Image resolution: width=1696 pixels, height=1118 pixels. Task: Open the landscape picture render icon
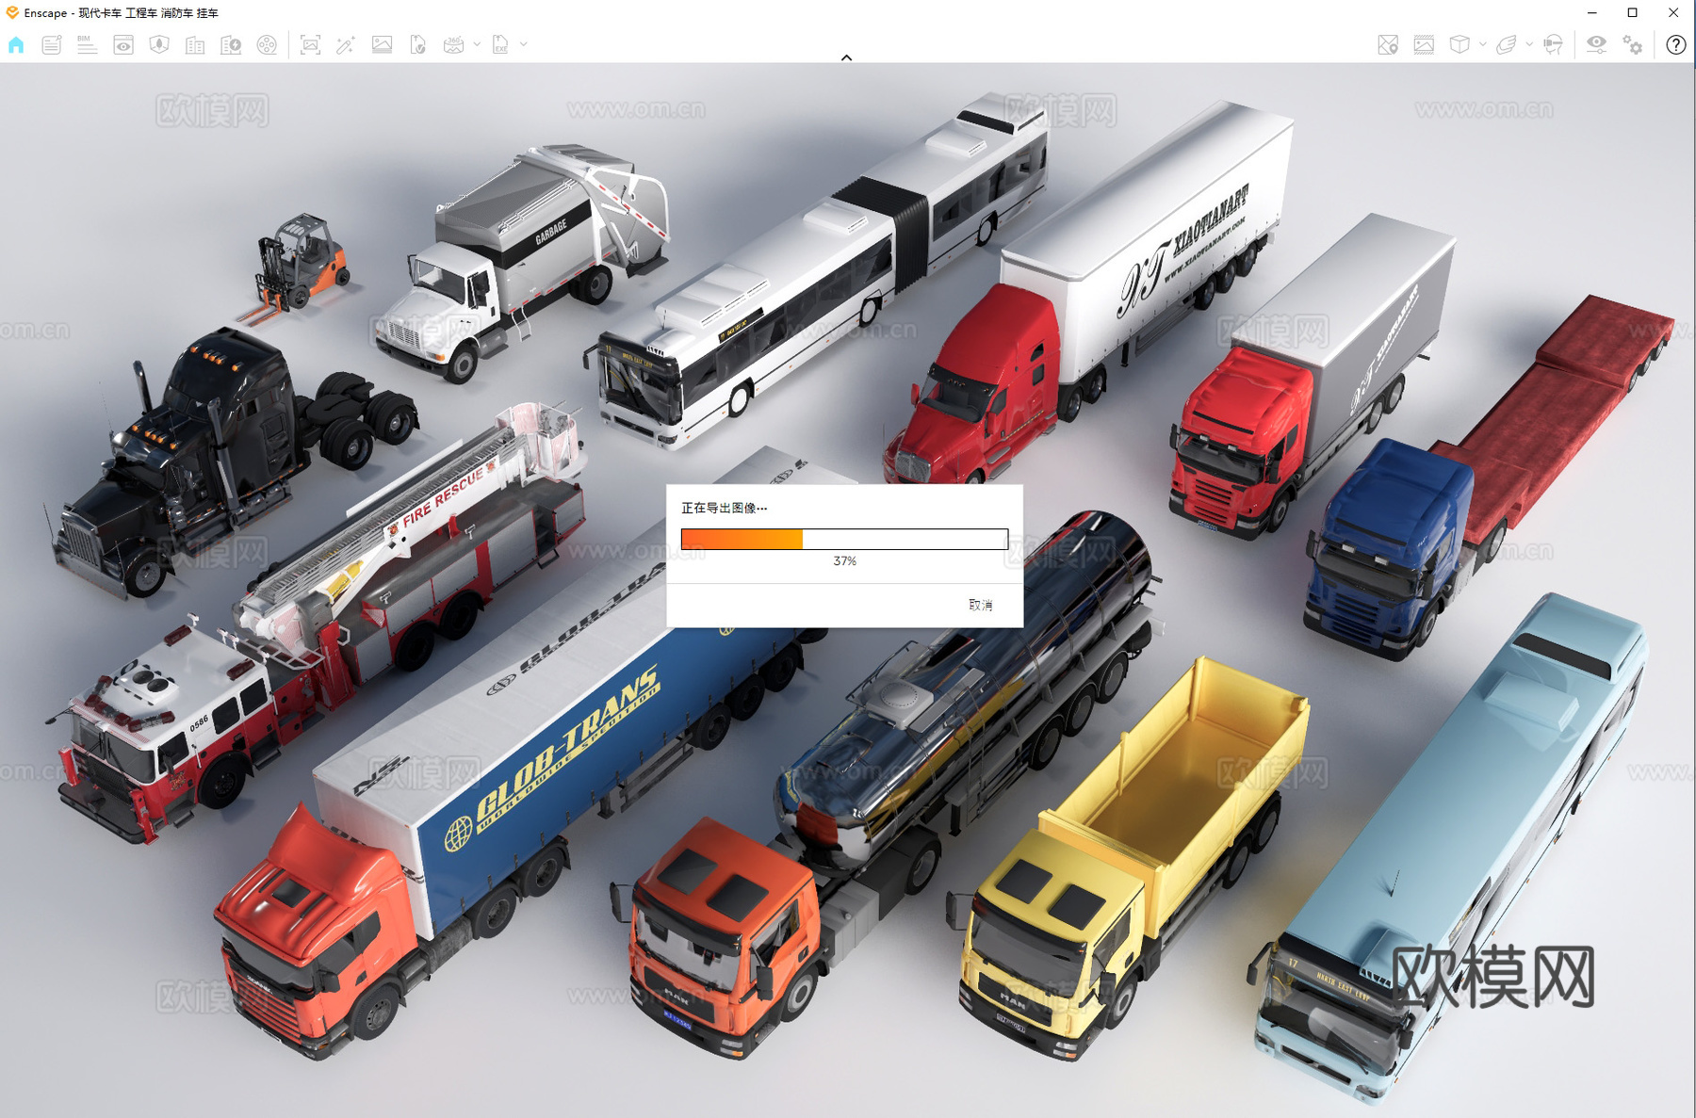[x=382, y=44]
